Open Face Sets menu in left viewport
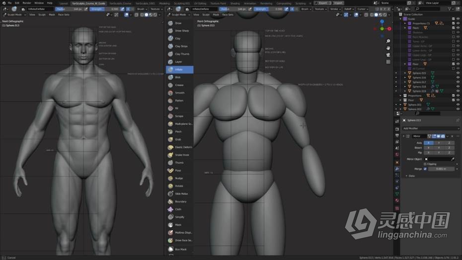The image size is (462, 260). pyautogui.click(x=64, y=14)
